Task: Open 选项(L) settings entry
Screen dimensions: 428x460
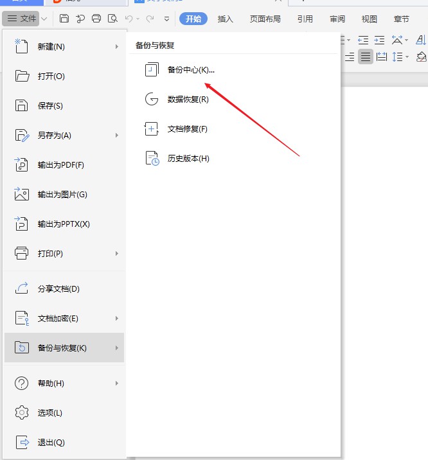Action: [64, 412]
